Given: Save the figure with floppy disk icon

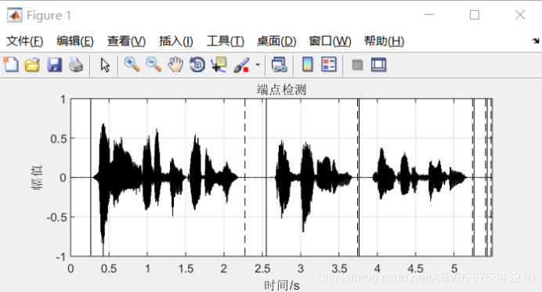Looking at the screenshot, I should pyautogui.click(x=54, y=65).
